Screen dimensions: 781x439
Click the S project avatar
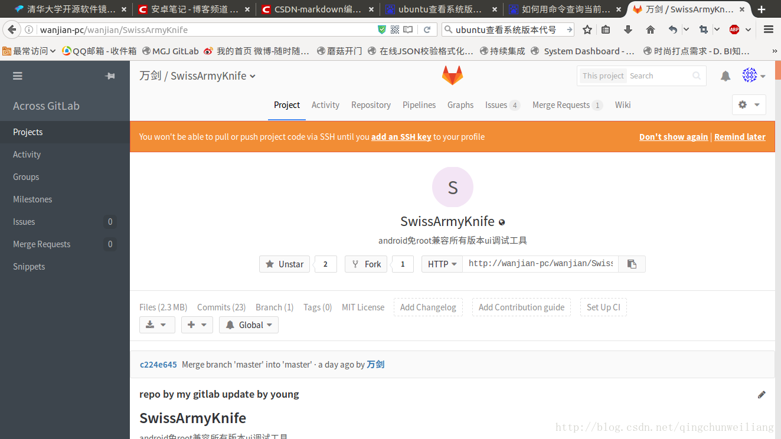coord(453,188)
